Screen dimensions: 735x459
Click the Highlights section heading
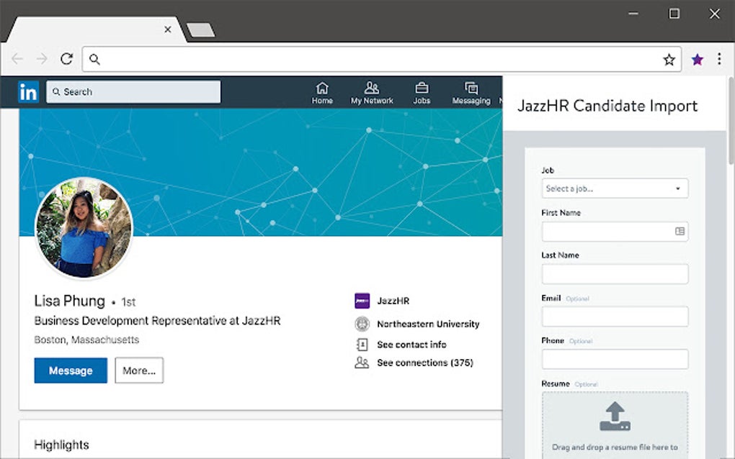[x=61, y=445]
